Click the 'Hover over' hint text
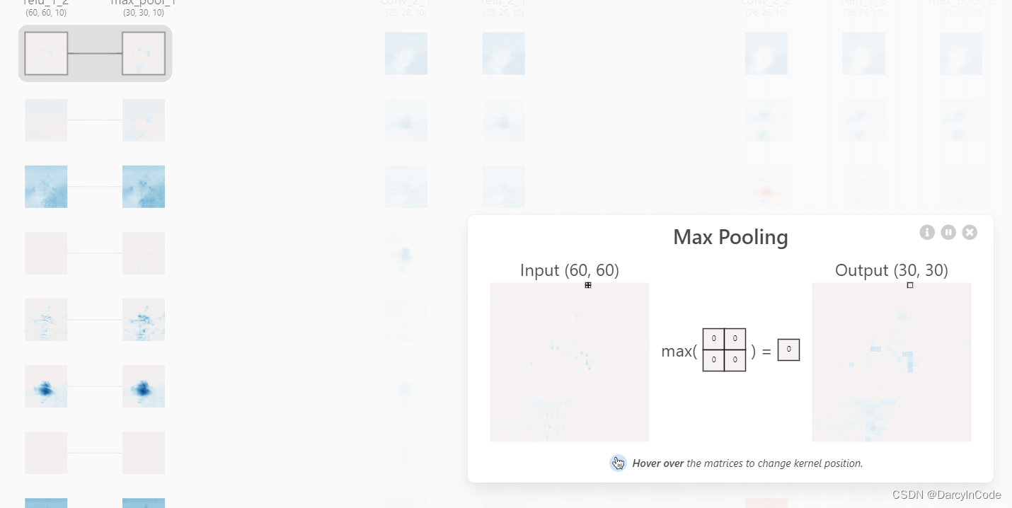 [658, 463]
